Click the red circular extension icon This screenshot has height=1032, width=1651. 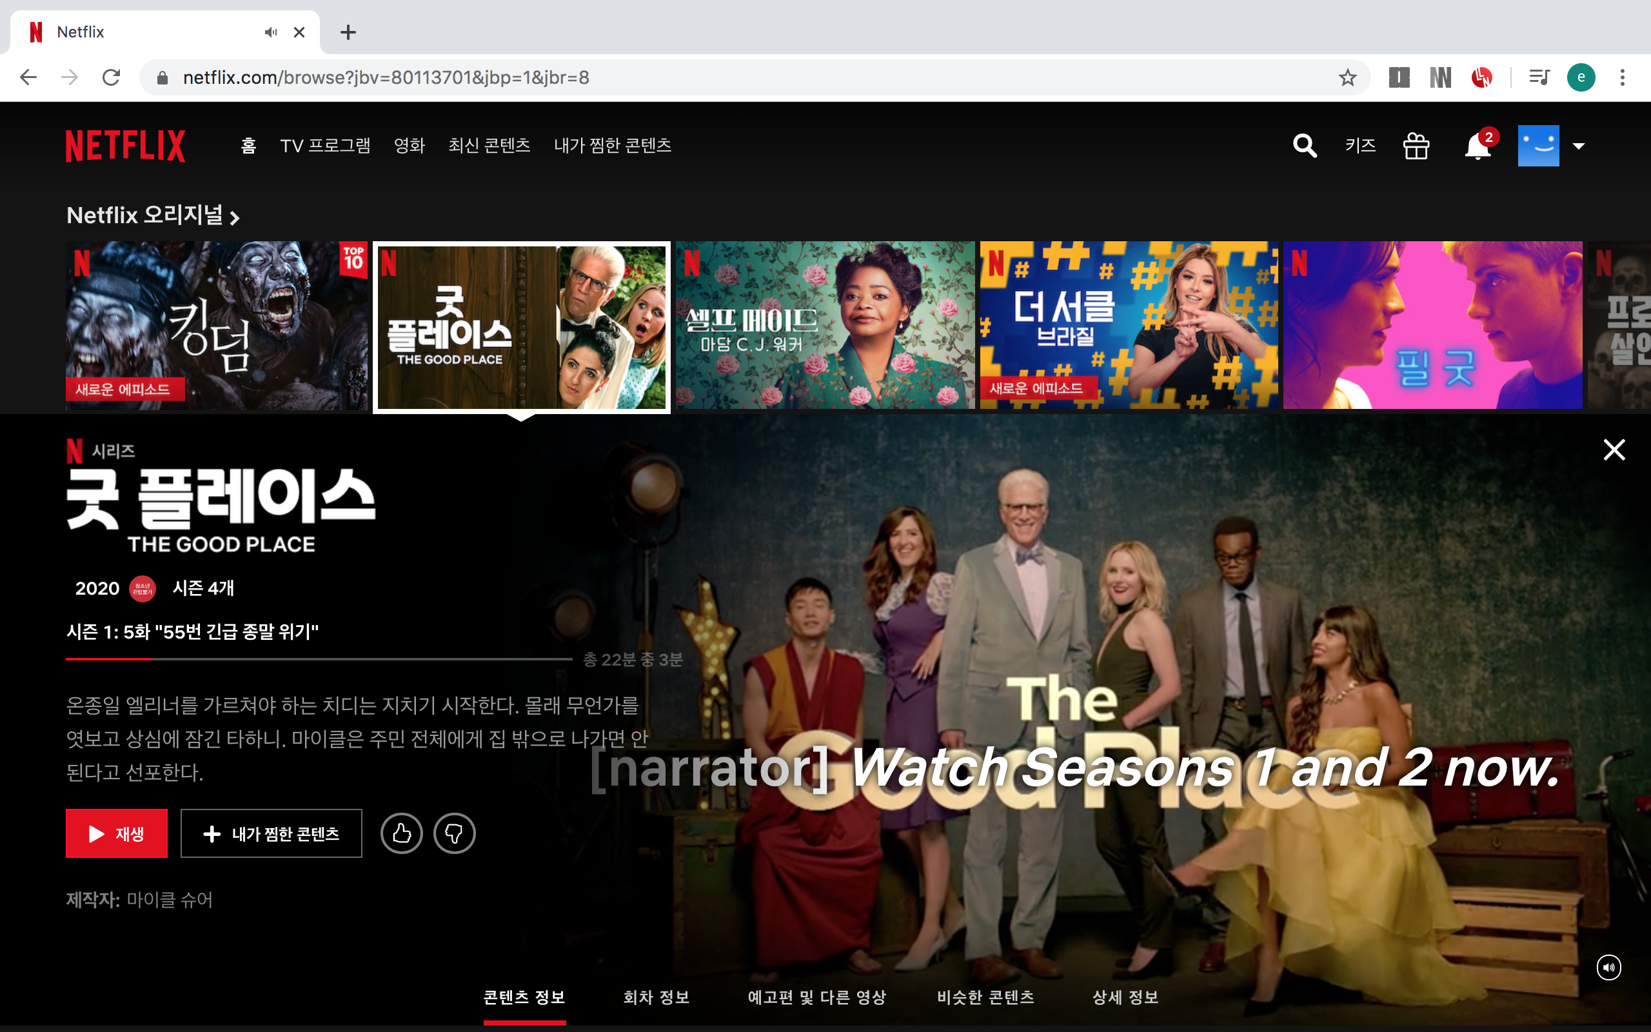coord(1482,77)
